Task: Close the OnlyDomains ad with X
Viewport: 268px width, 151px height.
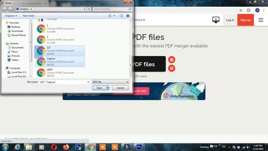Action: [204, 84]
